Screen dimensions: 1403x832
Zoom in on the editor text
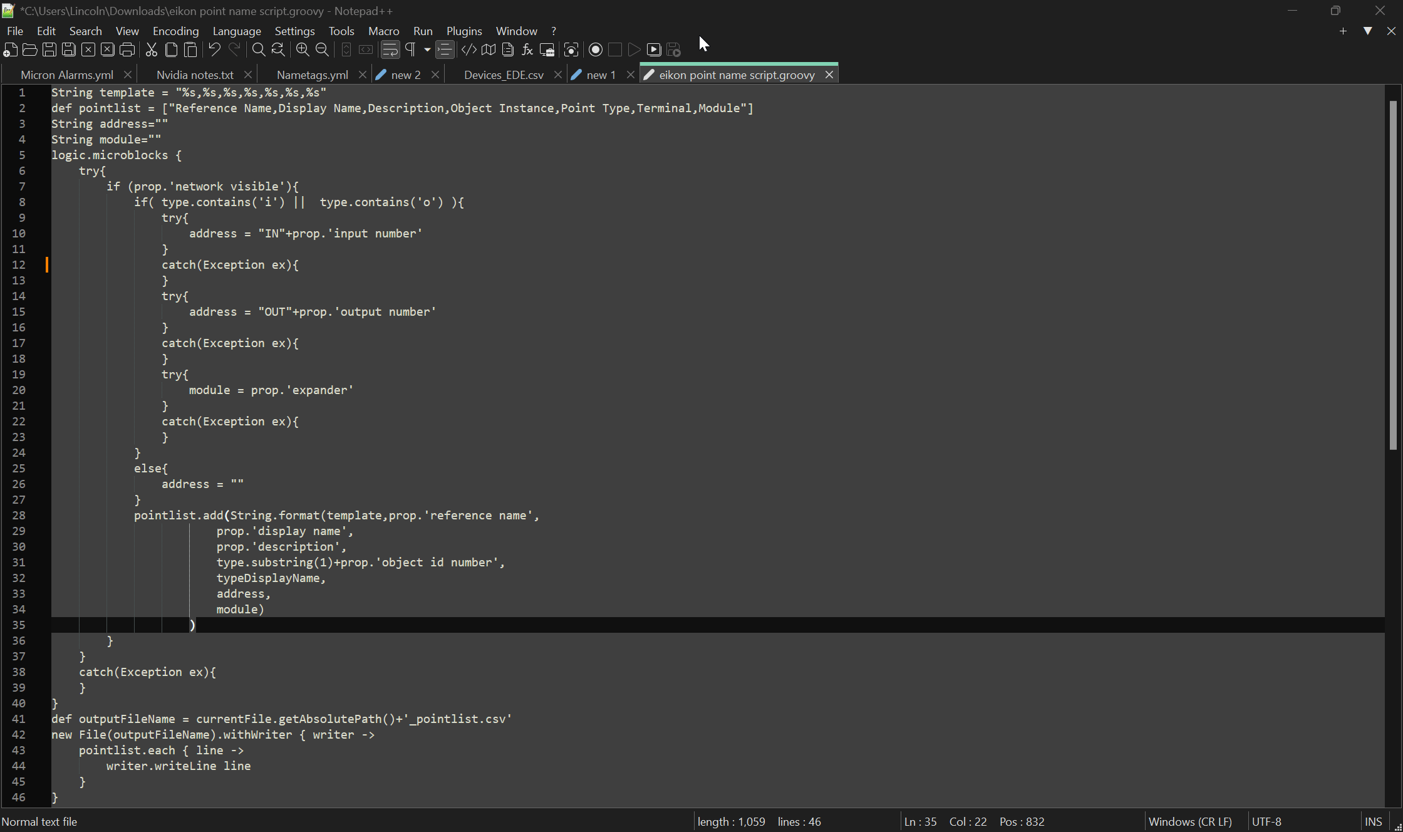[x=303, y=49]
